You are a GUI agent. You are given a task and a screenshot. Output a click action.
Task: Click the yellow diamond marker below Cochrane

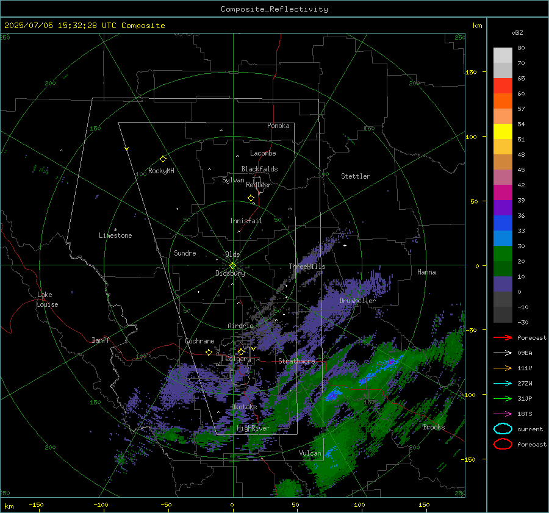[209, 352]
